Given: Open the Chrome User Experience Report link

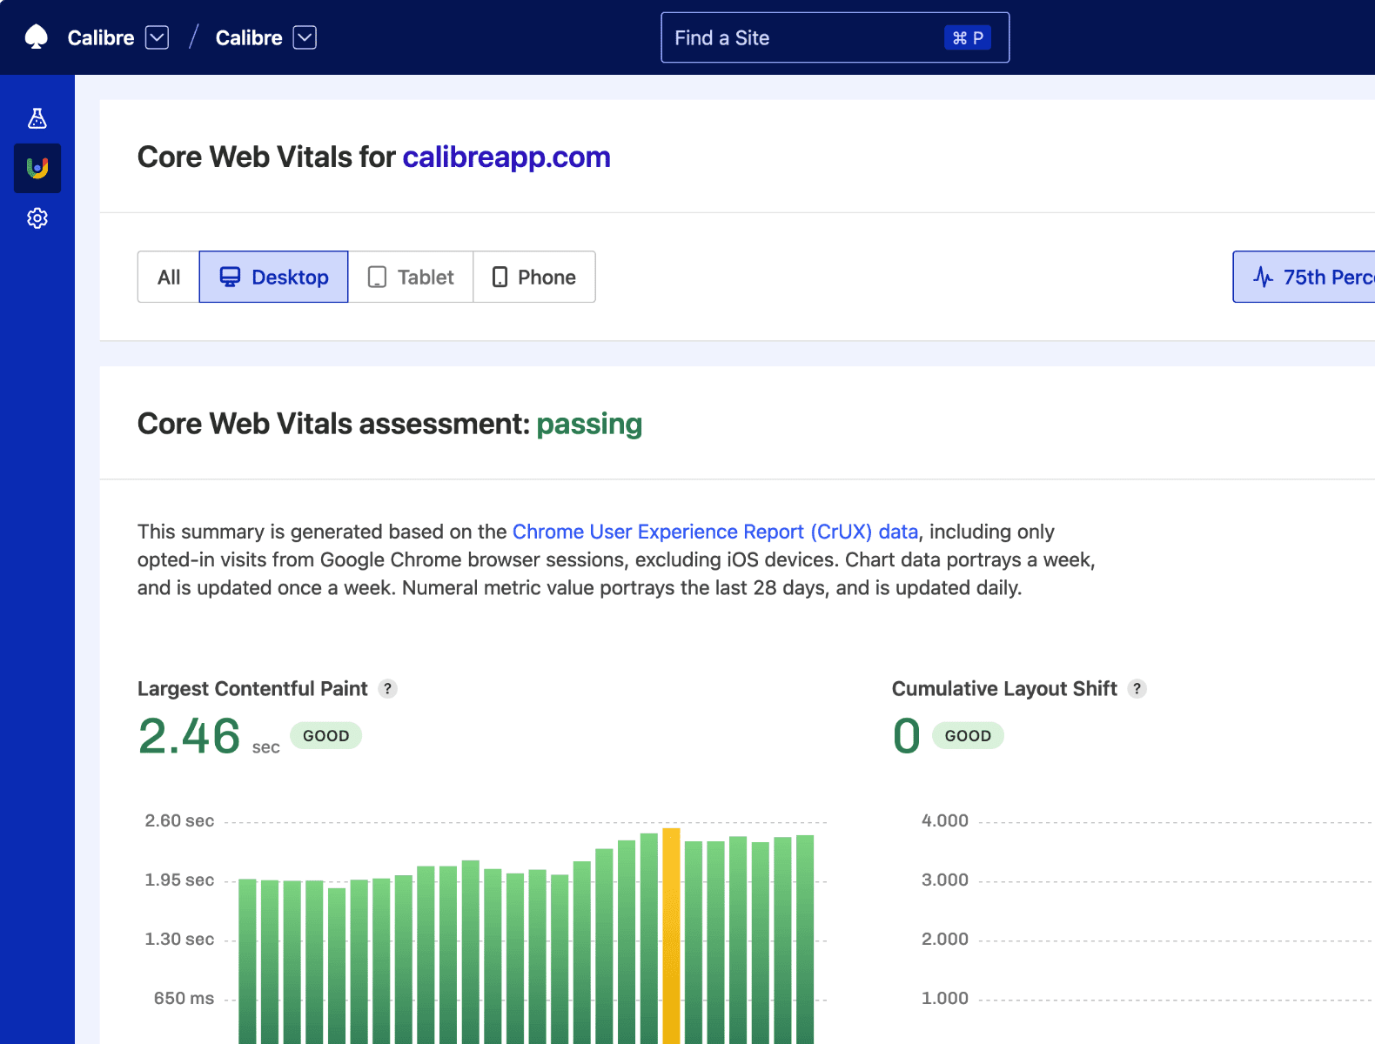Looking at the screenshot, I should pyautogui.click(x=714, y=532).
